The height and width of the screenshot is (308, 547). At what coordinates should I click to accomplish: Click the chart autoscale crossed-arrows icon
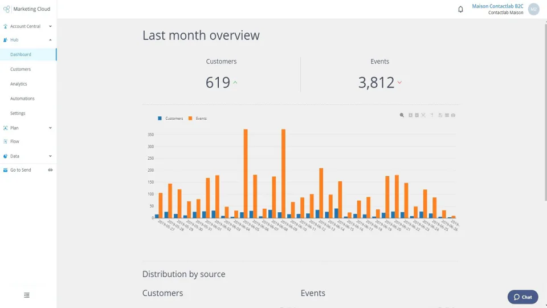[423, 115]
